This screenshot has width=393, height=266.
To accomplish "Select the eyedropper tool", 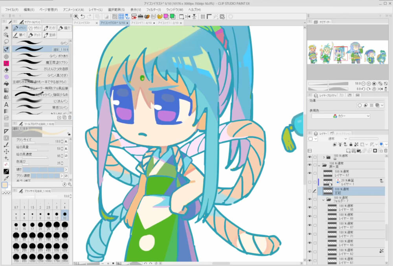I will [6, 178].
